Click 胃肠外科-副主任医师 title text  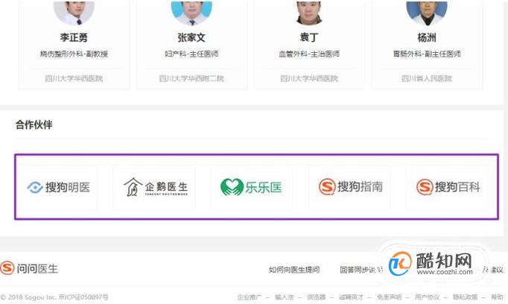coord(427,54)
